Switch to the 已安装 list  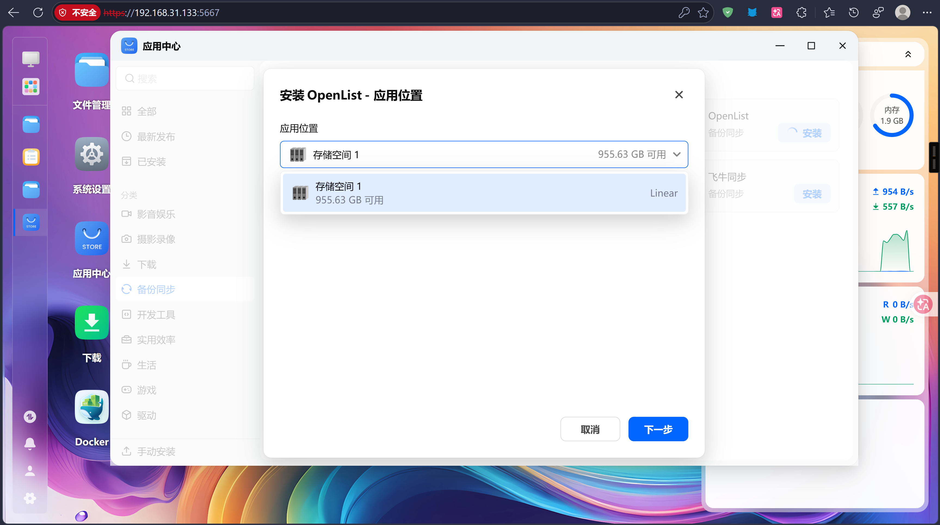click(x=152, y=161)
